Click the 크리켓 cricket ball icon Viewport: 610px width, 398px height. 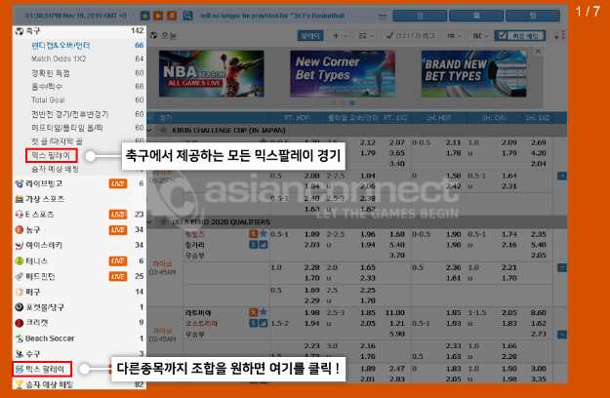pos(20,323)
